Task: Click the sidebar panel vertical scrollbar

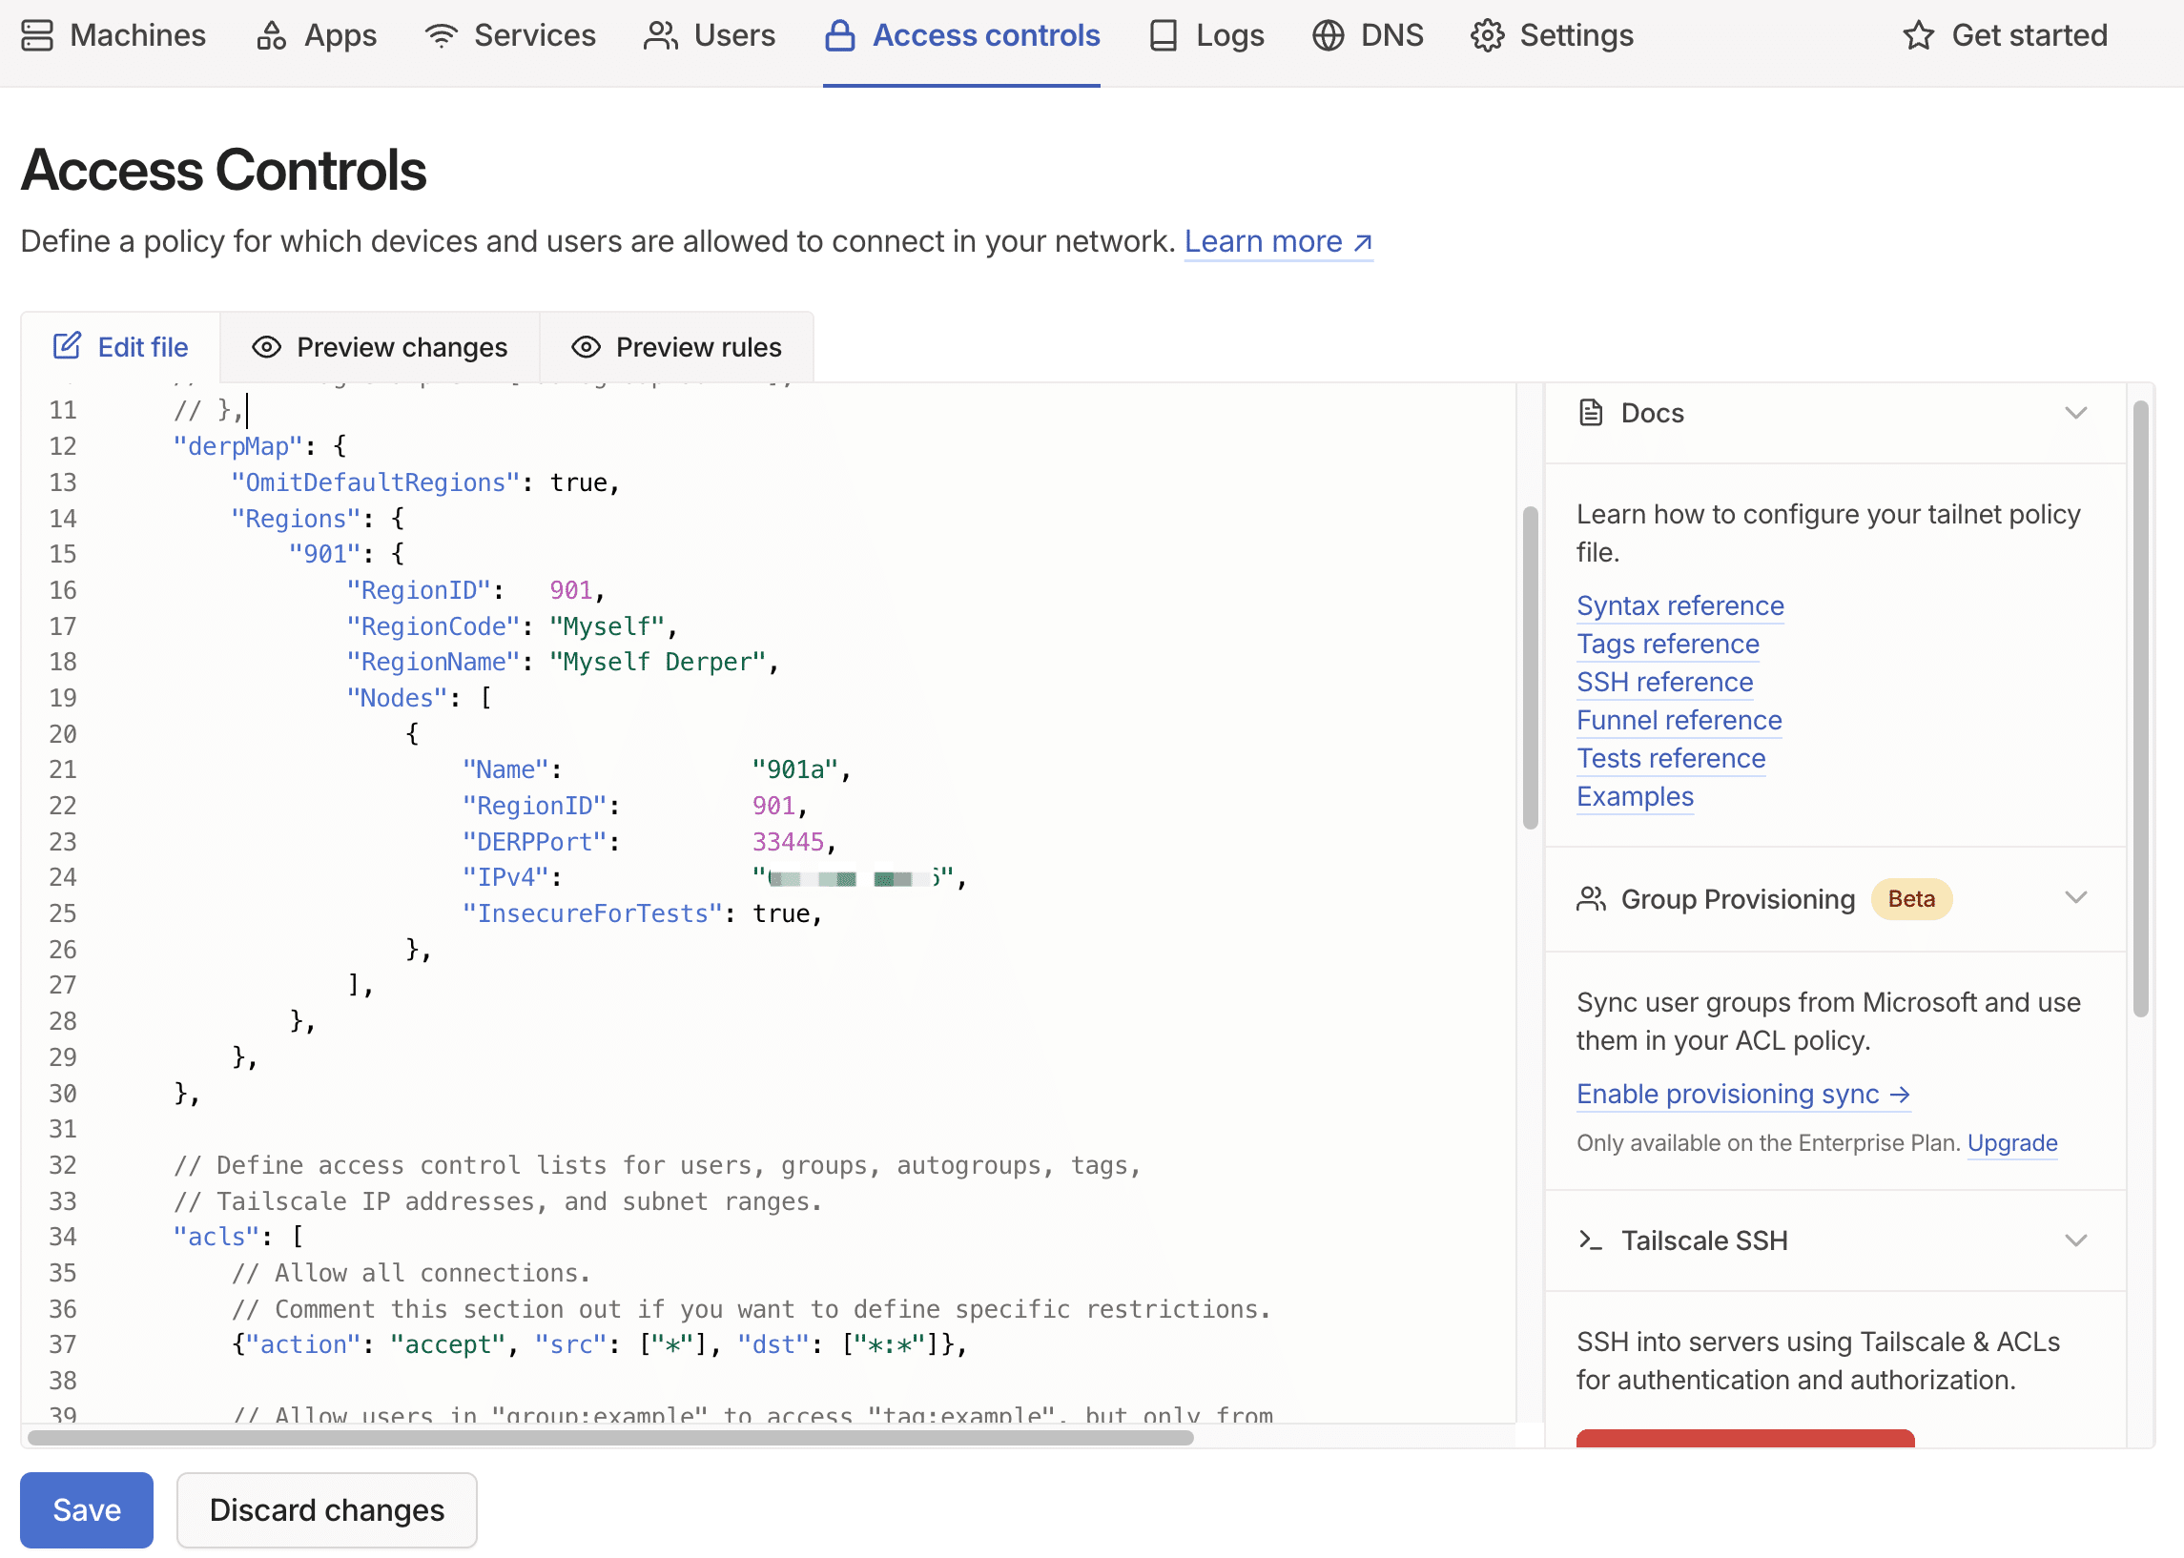Action: tap(2141, 708)
